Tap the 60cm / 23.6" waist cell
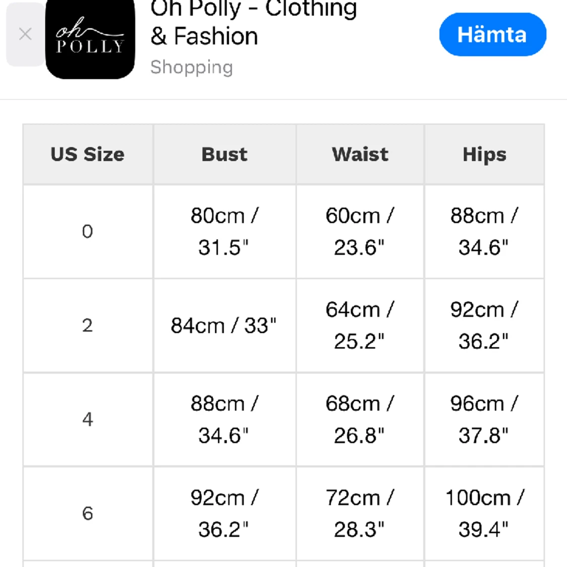Image resolution: width=567 pixels, height=567 pixels. tap(360, 231)
